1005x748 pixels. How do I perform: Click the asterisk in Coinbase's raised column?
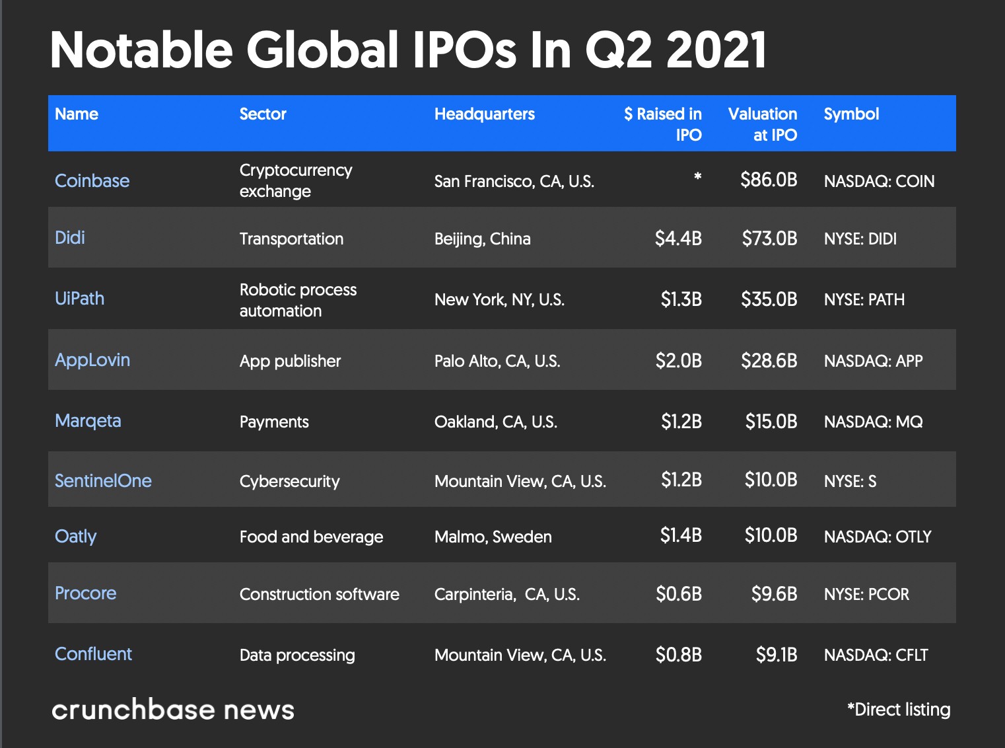coord(697,177)
